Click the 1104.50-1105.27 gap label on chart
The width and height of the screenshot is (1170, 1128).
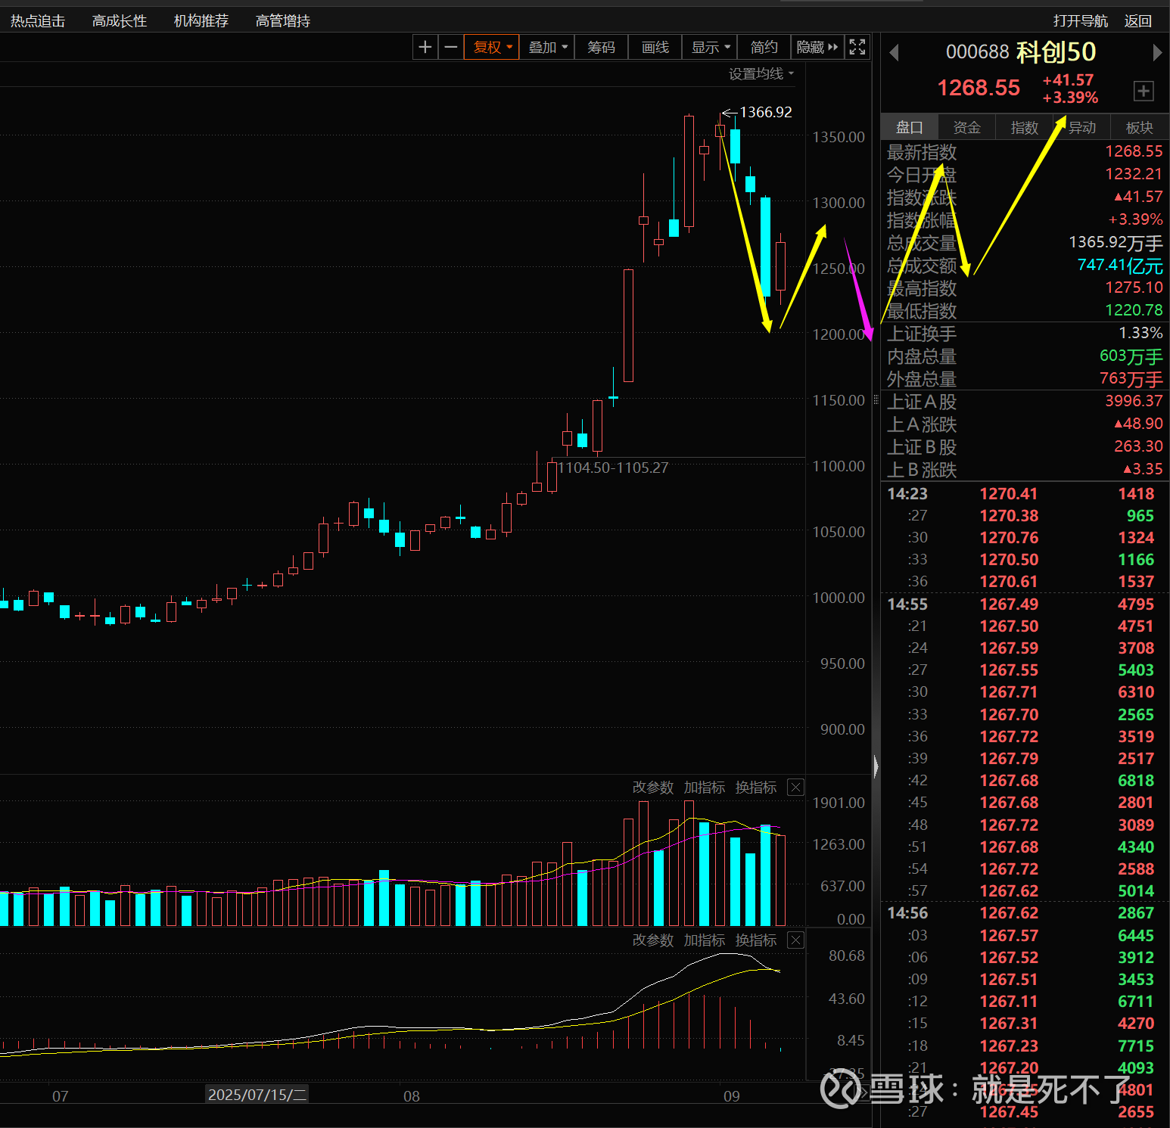pos(613,468)
